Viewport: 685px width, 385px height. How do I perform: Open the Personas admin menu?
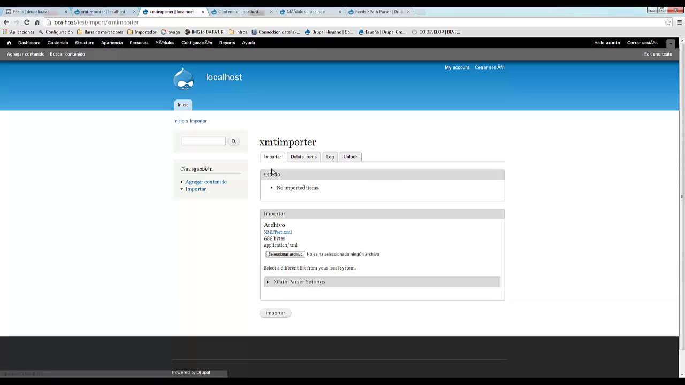139,43
